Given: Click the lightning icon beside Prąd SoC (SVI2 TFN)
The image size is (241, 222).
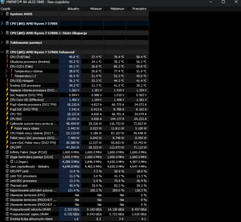Looking at the screenshot, I should click(7, 109).
